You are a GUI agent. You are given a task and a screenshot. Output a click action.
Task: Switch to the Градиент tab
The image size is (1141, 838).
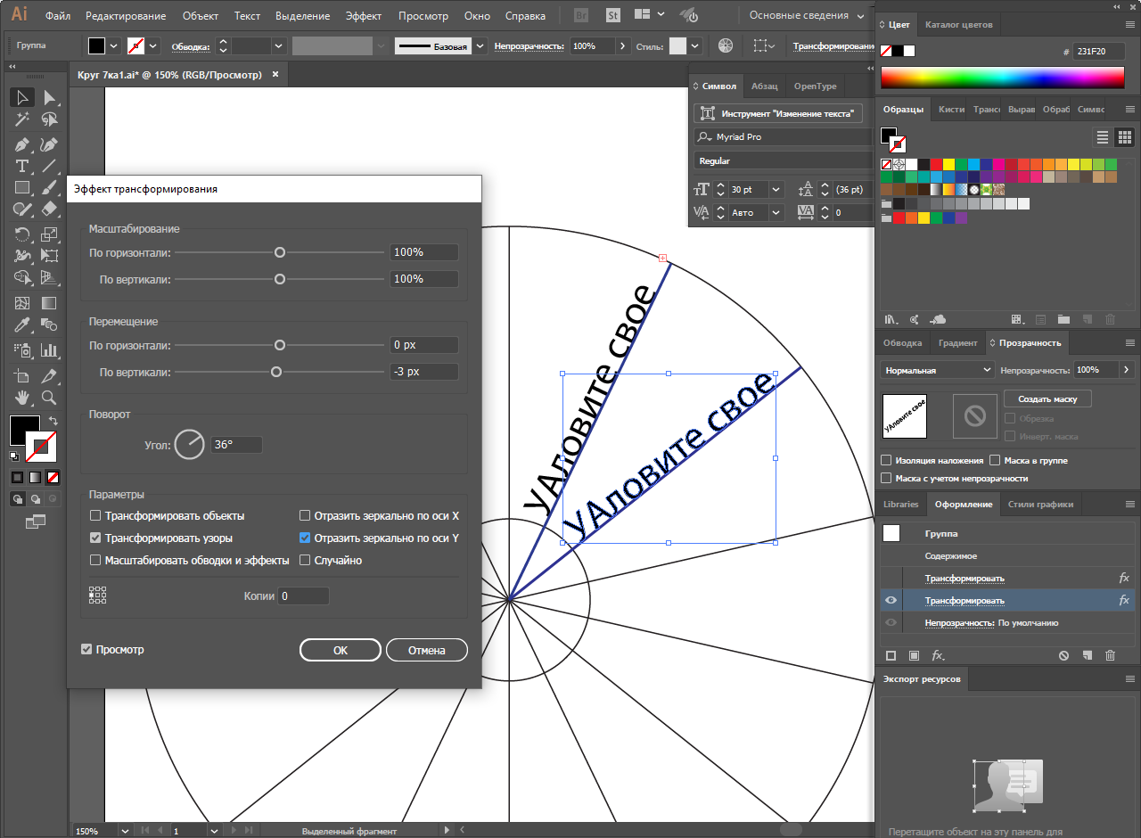click(x=957, y=342)
